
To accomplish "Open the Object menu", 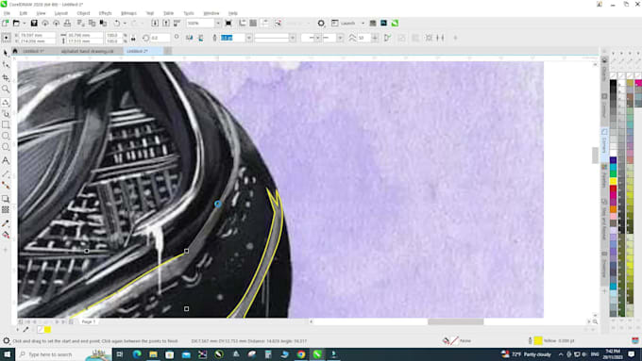I will coord(83,13).
